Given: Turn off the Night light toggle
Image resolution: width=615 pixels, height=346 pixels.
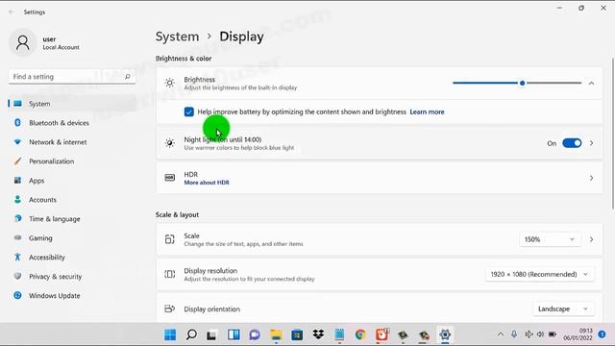Looking at the screenshot, I should 572,143.
